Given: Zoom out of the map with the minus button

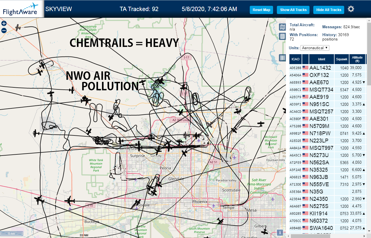Looking at the screenshot, I should click(4, 31).
